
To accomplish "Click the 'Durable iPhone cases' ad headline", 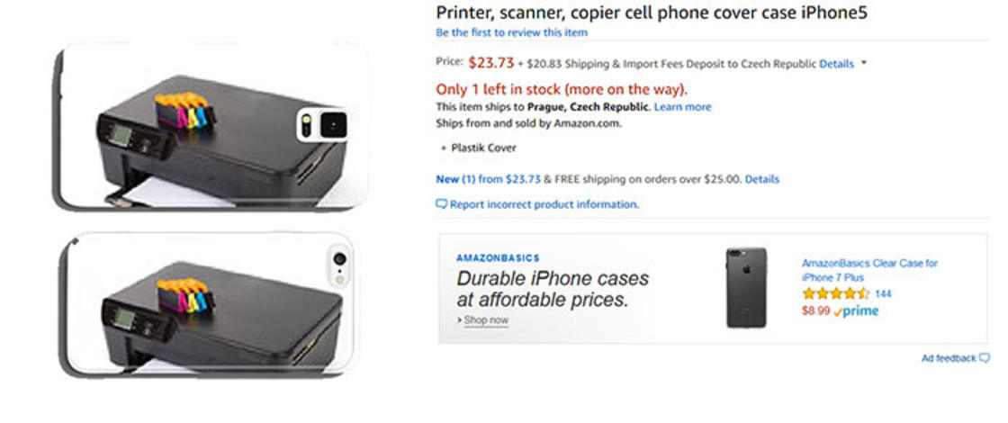I will pos(552,289).
